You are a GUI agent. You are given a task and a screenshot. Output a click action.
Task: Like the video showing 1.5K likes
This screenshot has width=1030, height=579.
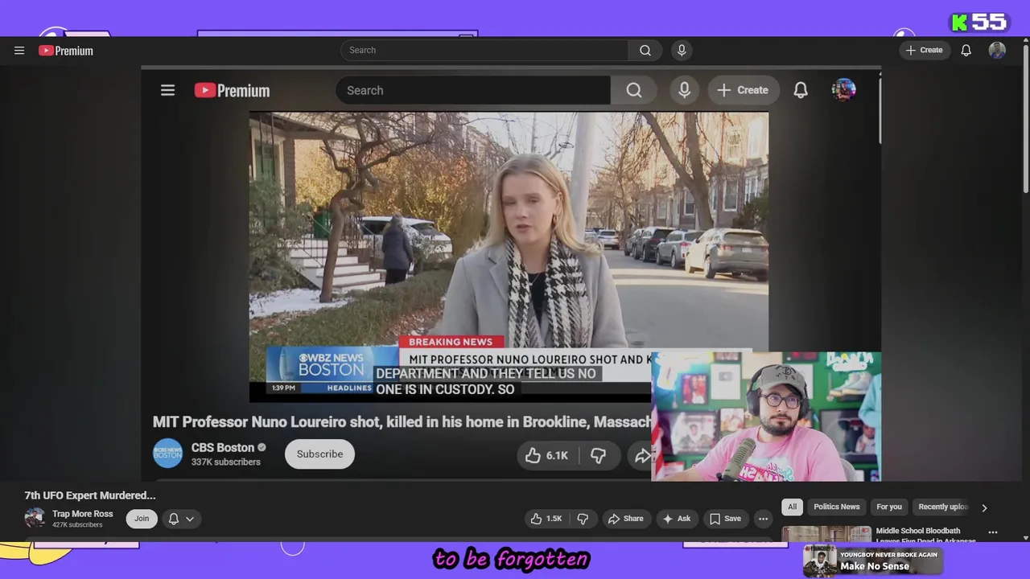(546, 519)
